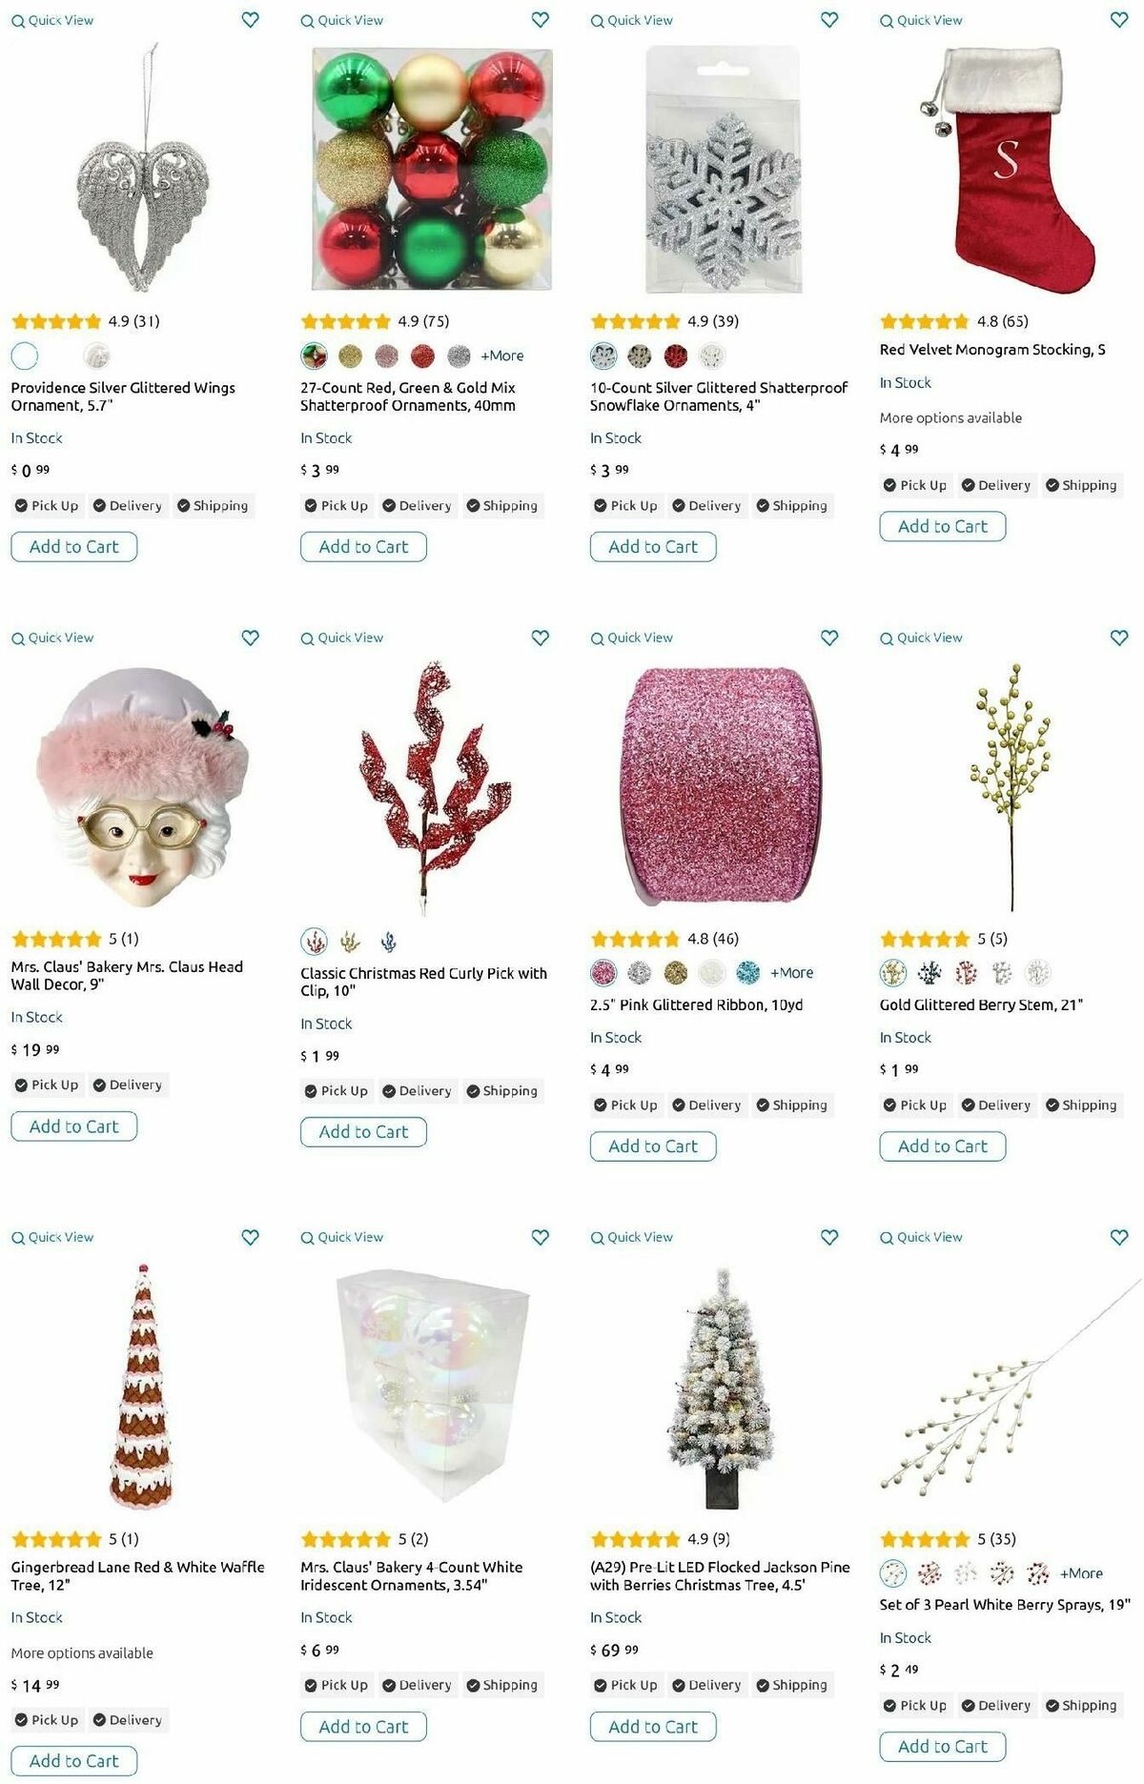
Task: Pick teal swatch for Glittered Ribbon
Action: point(748,973)
